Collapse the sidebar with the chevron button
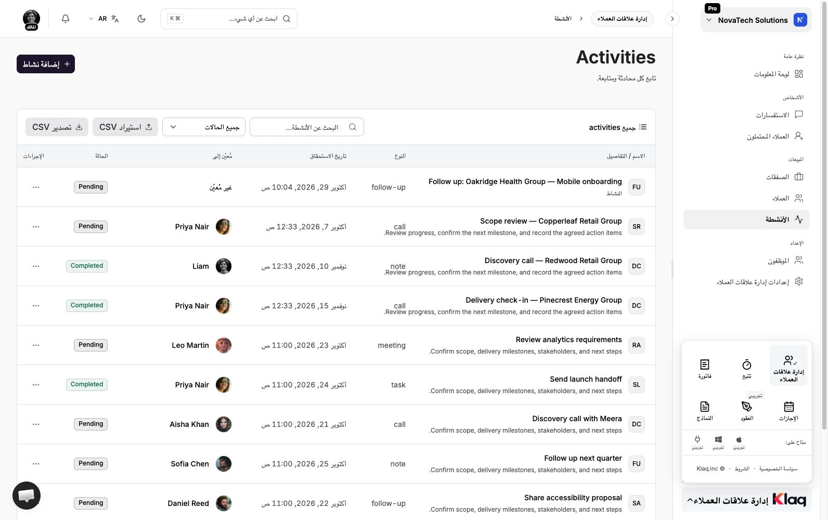The image size is (828, 520). [x=672, y=19]
